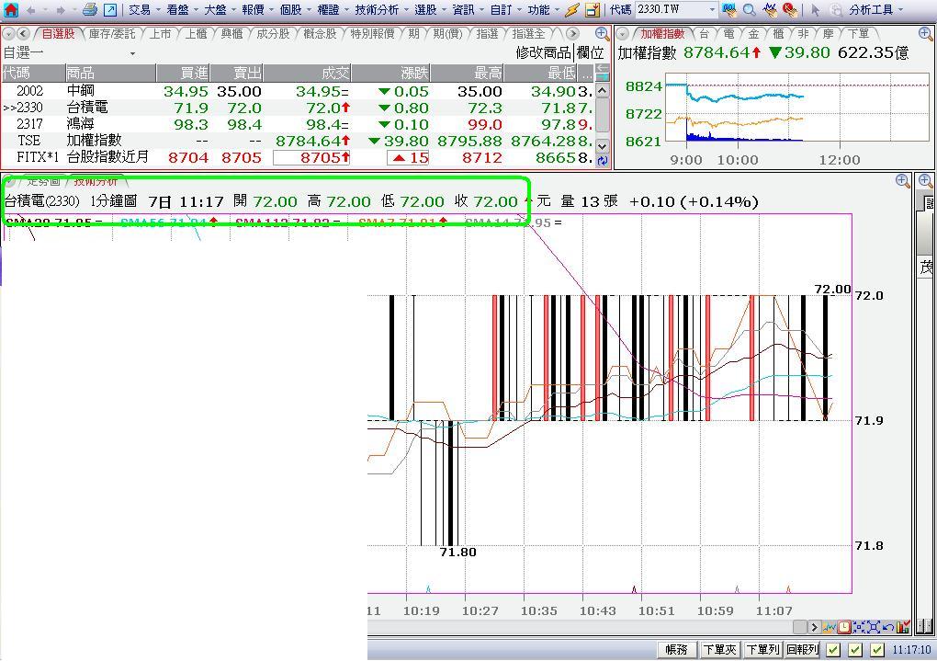Image resolution: width=937 pixels, height=661 pixels.
Task: Open the 下單列 button
Action: [x=762, y=650]
